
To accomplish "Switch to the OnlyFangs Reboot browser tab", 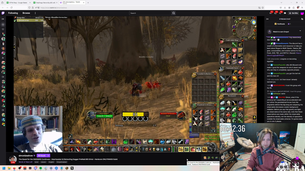I will pos(45,2).
